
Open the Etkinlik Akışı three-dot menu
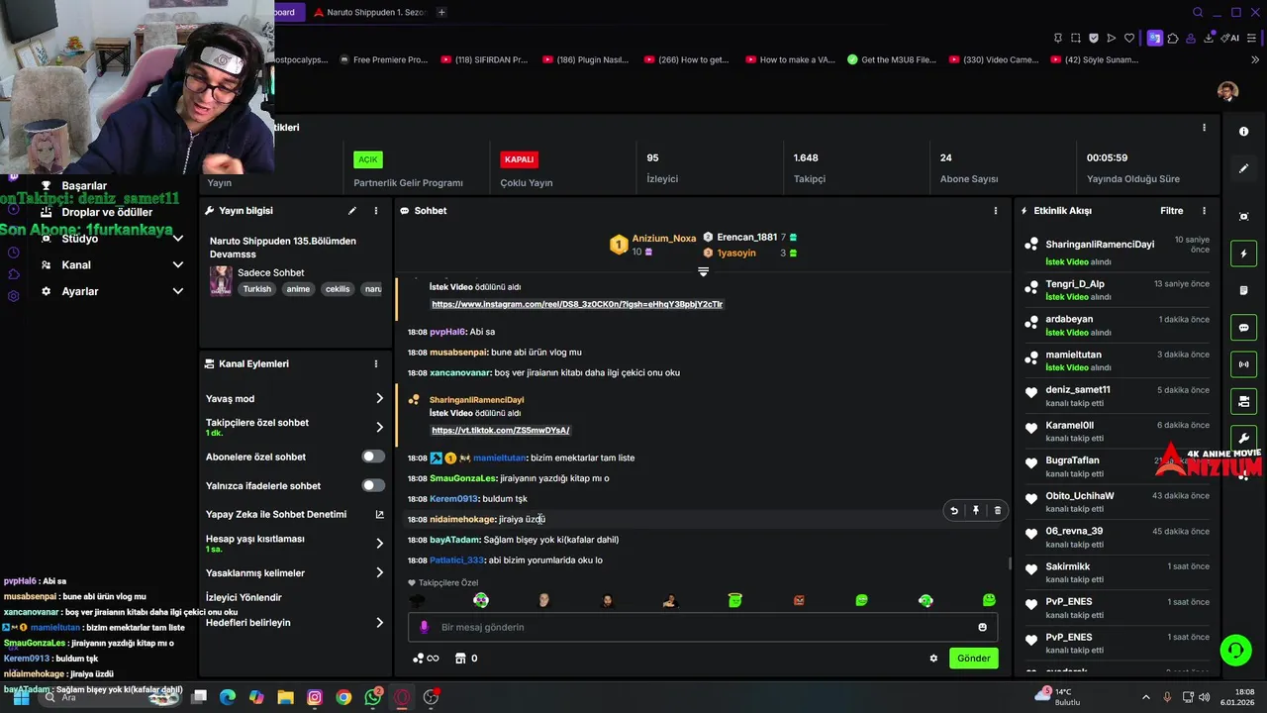pyautogui.click(x=1204, y=211)
